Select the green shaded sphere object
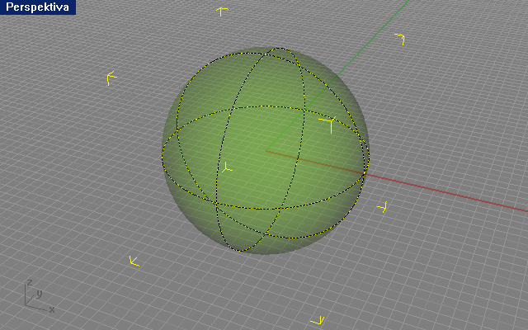 point(266,151)
